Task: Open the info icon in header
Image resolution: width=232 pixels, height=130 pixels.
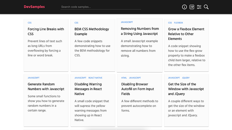Action: tap(185, 7)
